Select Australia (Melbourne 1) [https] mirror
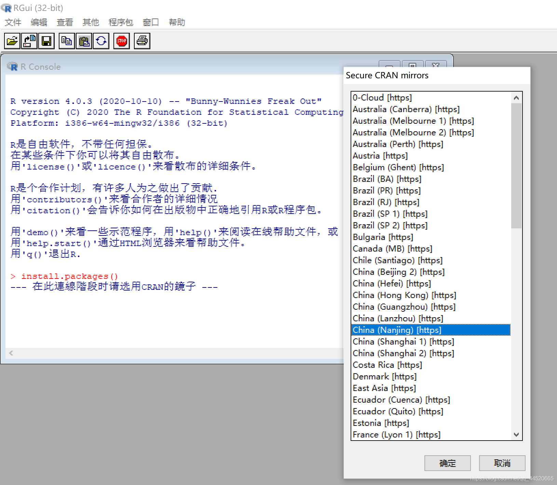Screen dimensions: 557x485 click(x=431, y=121)
